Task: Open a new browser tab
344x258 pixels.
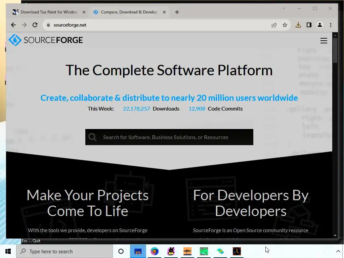Action: [177, 12]
